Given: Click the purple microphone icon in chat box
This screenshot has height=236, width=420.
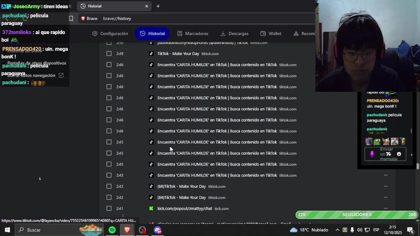Looking at the screenshot, I should pos(372,154).
